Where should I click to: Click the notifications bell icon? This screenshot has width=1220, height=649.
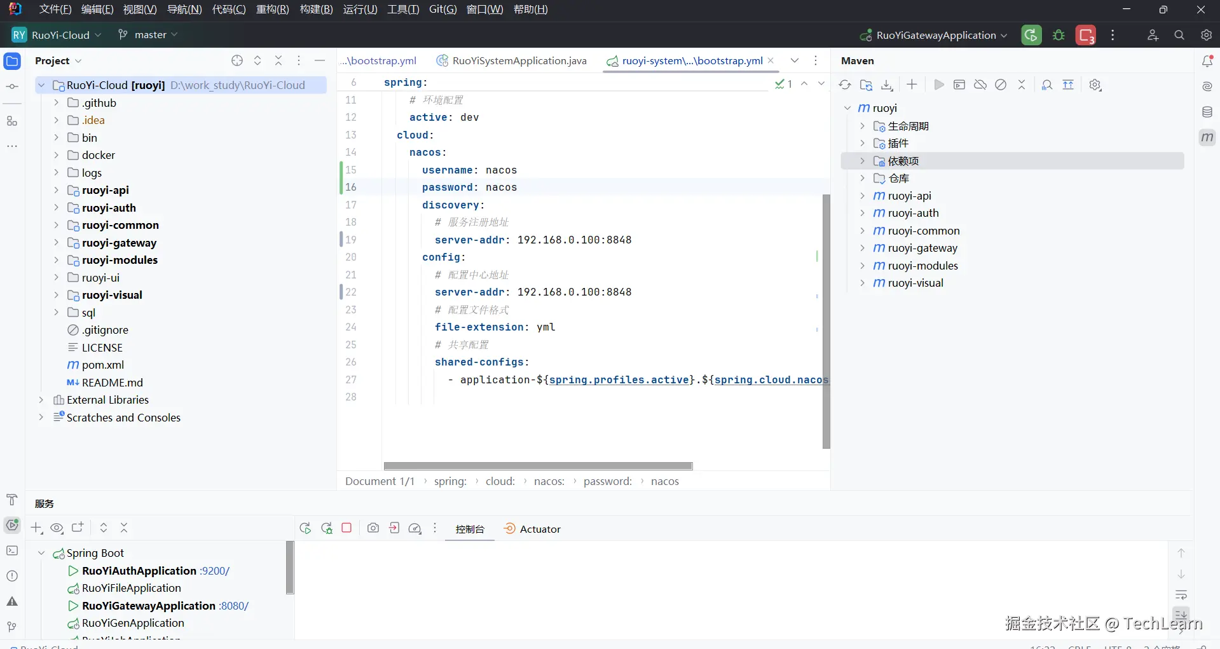(x=1207, y=61)
